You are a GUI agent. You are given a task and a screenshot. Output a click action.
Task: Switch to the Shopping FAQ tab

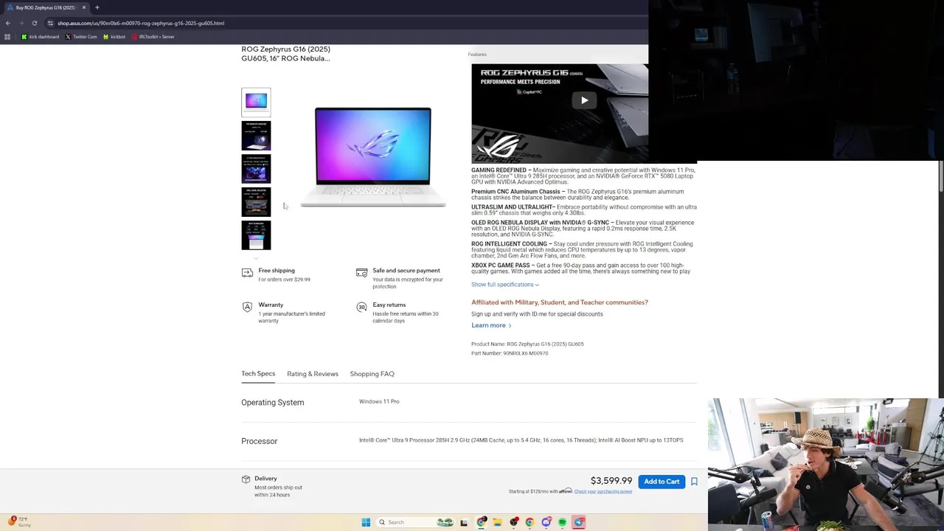pyautogui.click(x=372, y=374)
